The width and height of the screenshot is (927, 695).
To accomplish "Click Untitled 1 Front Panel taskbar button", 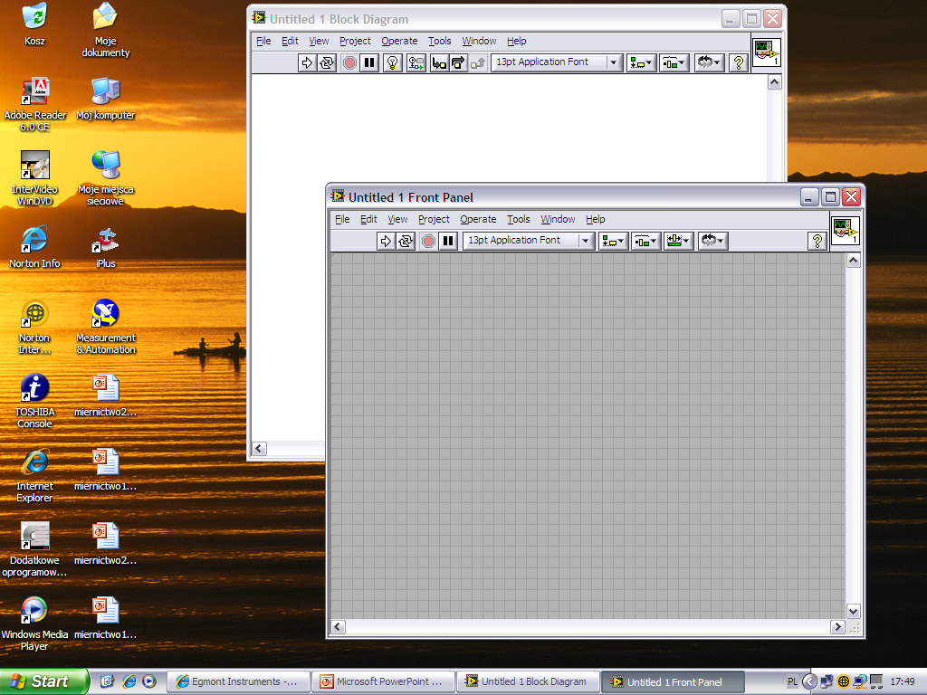I will tap(671, 682).
